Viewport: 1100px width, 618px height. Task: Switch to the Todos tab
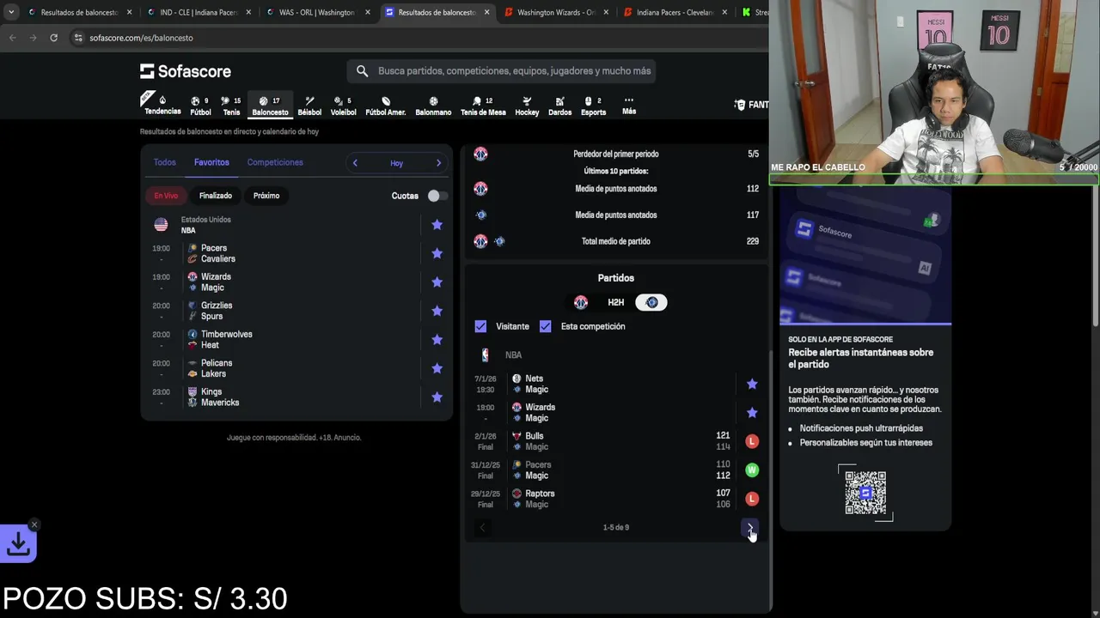[x=164, y=162]
